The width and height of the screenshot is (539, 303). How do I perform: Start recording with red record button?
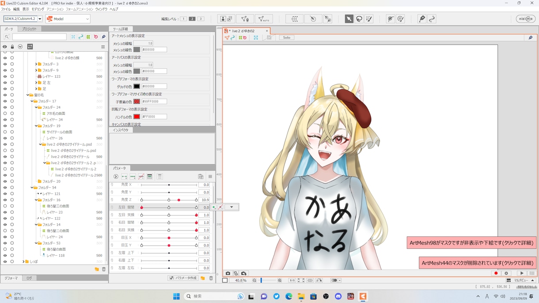pyautogui.click(x=496, y=273)
